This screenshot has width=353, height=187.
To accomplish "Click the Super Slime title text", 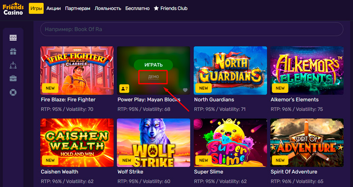I will [209, 171].
